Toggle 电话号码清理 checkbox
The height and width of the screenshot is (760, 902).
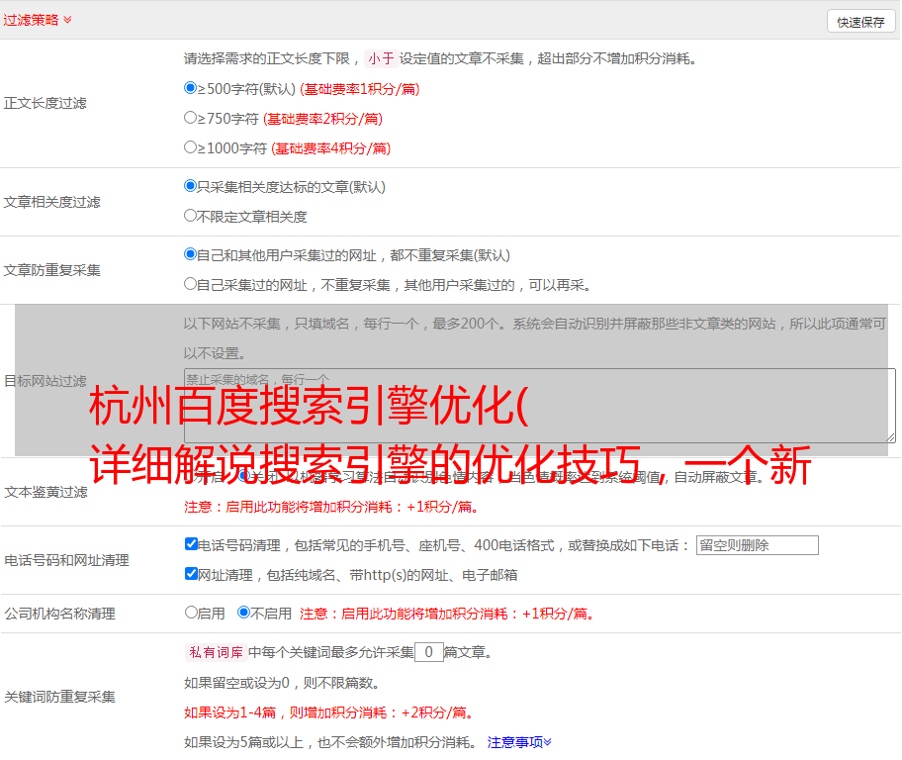pyautogui.click(x=191, y=544)
